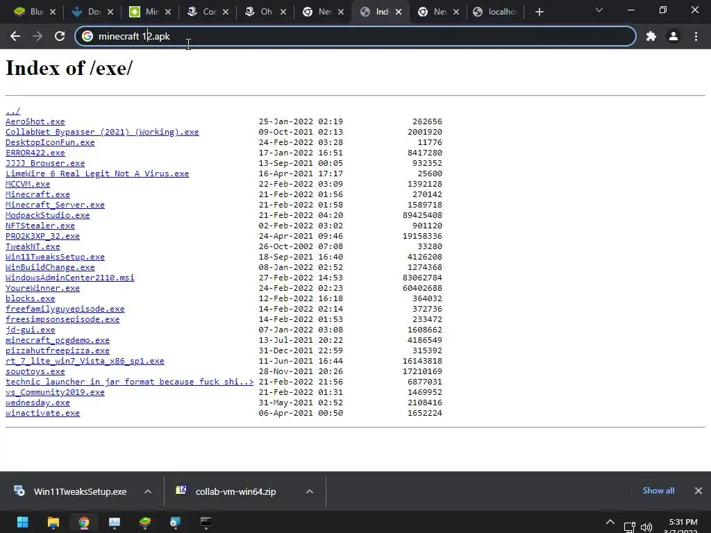Viewport: 711px width, 533px height.
Task: Close the downloads bar
Action: click(699, 491)
